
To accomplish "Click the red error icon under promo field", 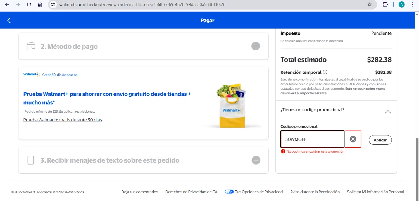I will click(x=283, y=151).
